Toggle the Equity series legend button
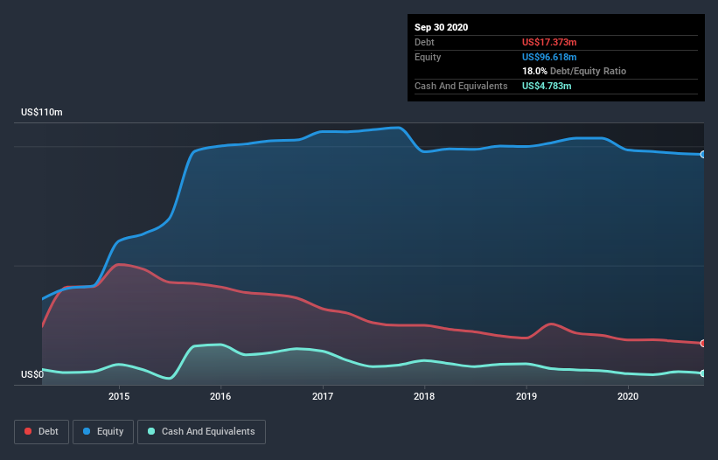 103,432
